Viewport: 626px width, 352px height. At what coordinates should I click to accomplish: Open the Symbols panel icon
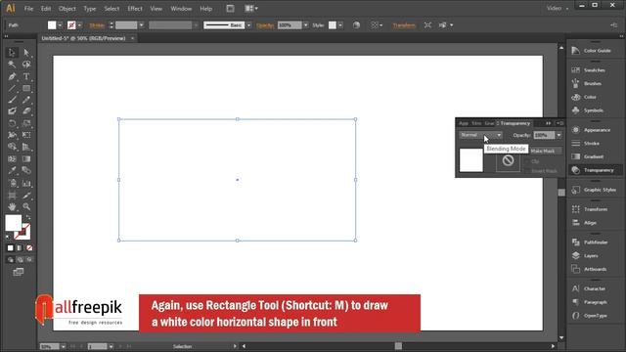point(575,110)
